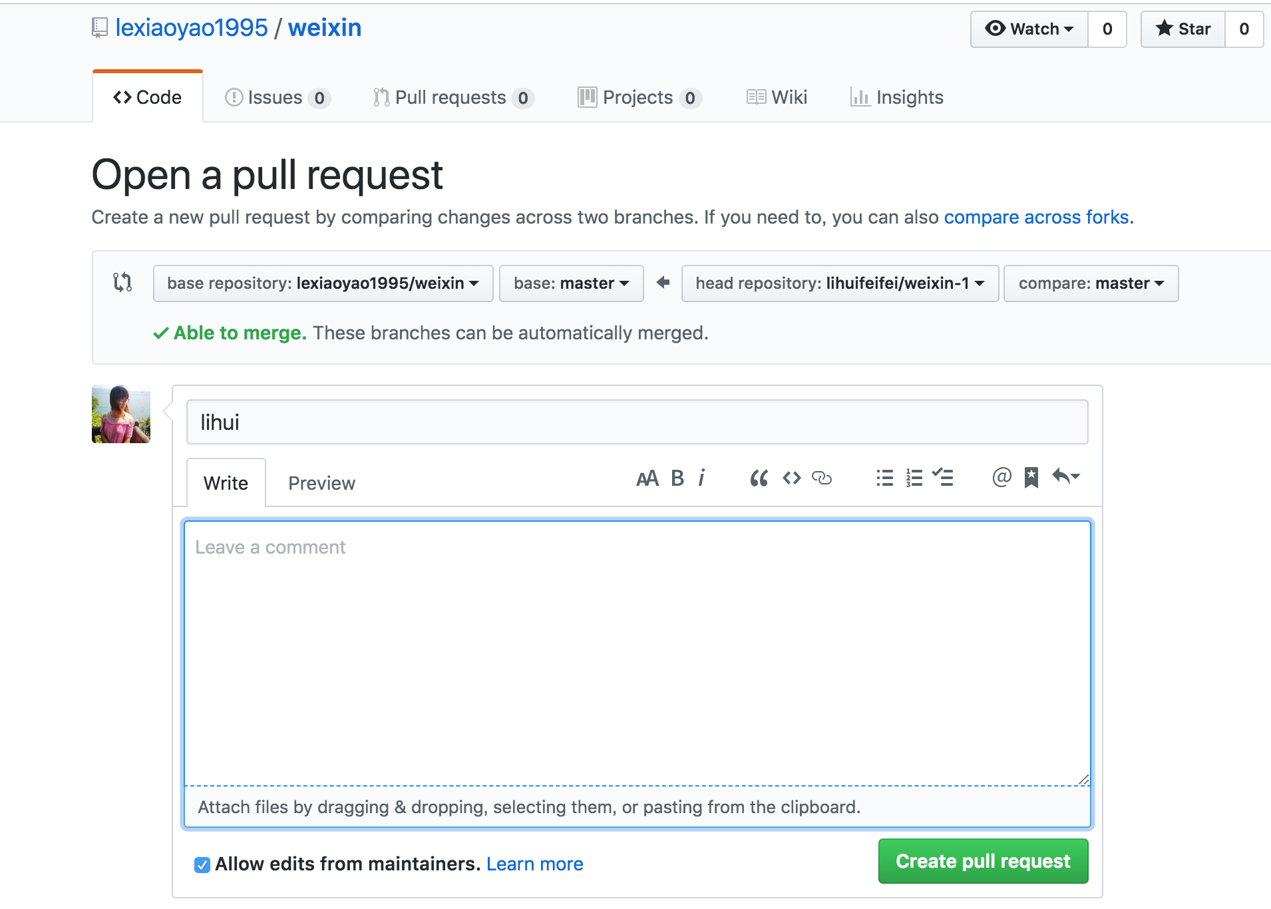Image resolution: width=1271 pixels, height=909 pixels.
Task: Click the comment box resize handle
Action: (x=1083, y=779)
